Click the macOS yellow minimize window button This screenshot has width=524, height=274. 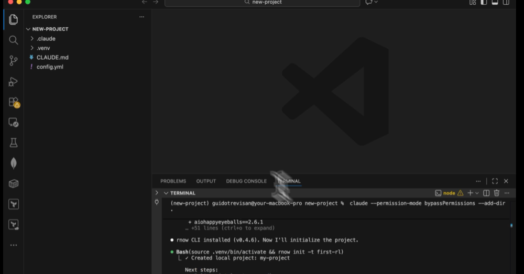[x=19, y=2]
